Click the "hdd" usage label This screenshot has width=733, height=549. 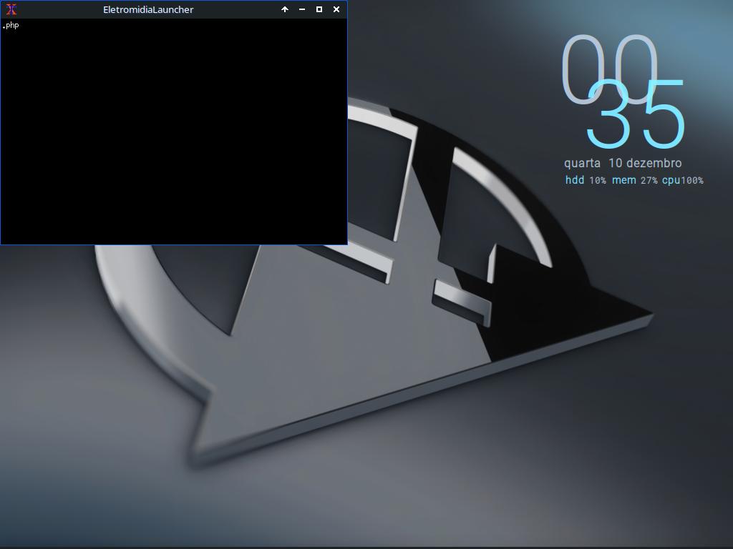575,180
